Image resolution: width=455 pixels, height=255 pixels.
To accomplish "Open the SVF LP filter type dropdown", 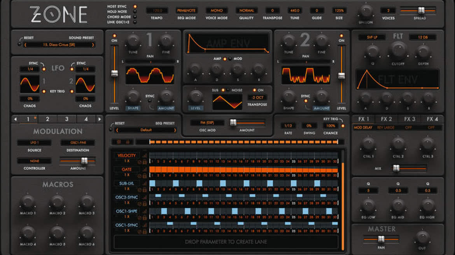I will coord(372,37).
